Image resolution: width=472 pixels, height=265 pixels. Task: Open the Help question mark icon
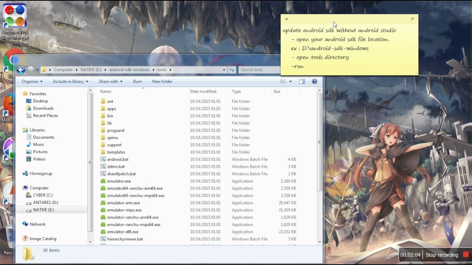point(315,81)
